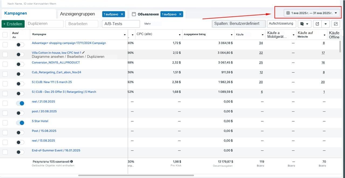Tick checkbox for 5 Star Hotel row
Screen dimensions: 345x178
tap(5, 123)
